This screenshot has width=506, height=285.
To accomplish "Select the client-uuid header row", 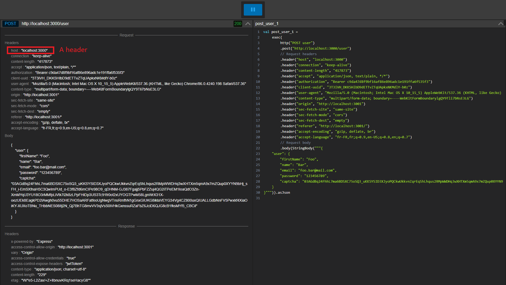I will coord(64,78).
